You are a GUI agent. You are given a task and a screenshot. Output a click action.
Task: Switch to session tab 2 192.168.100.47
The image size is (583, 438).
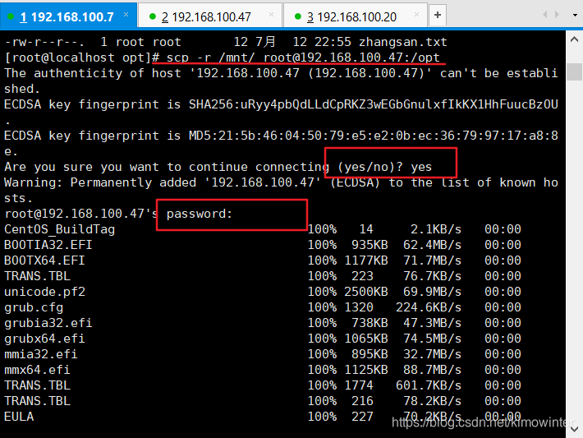pyautogui.click(x=210, y=16)
